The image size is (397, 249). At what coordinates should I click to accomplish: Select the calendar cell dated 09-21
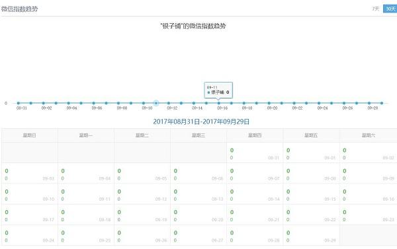[x=255, y=215]
